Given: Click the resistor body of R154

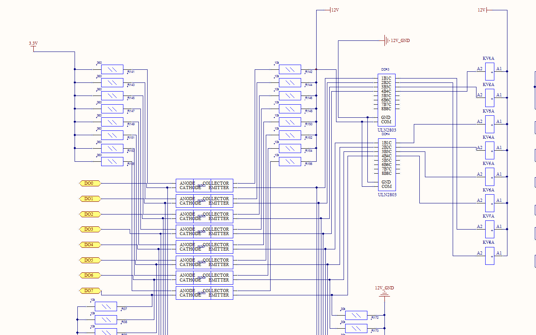Looking at the screenshot, I should pyautogui.click(x=290, y=148).
